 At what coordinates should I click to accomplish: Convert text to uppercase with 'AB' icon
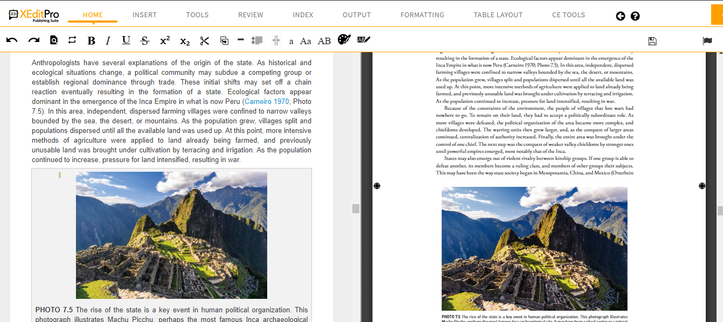(x=324, y=41)
